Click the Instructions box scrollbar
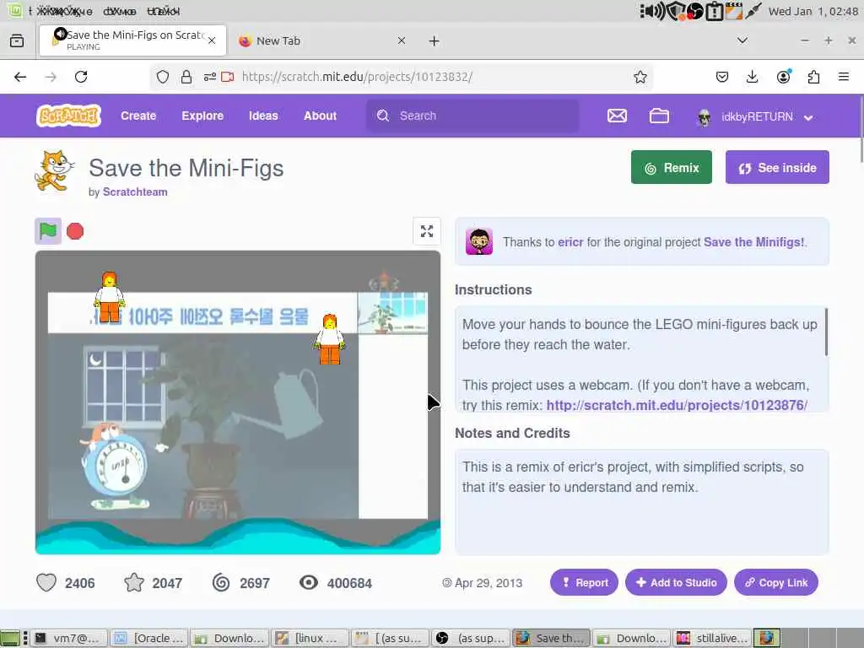The image size is (864, 648). (826, 332)
